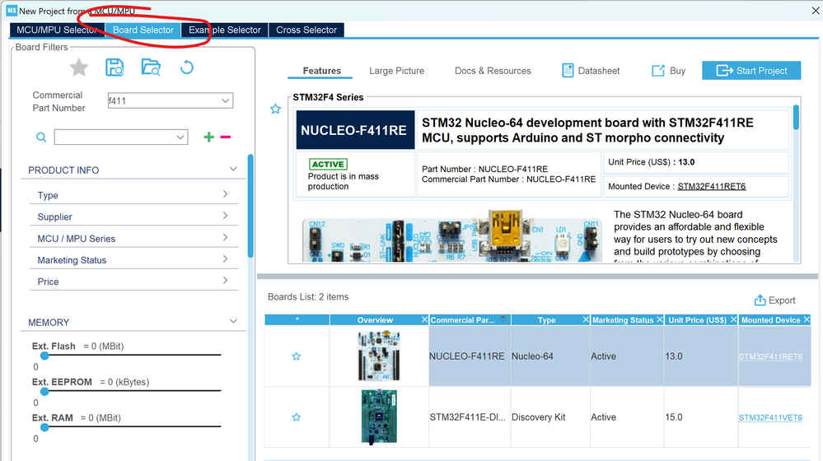The image size is (823, 461).
Task: Click the Datasheet document icon
Action: tap(568, 70)
